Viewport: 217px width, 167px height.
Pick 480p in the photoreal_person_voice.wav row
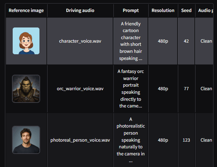point(163,140)
